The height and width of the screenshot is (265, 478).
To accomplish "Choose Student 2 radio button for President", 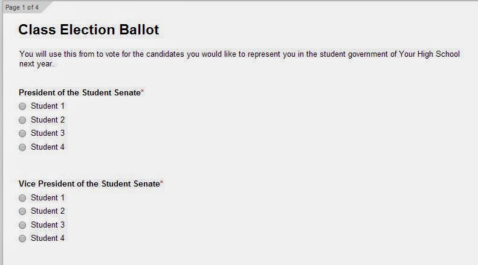I will click(22, 120).
